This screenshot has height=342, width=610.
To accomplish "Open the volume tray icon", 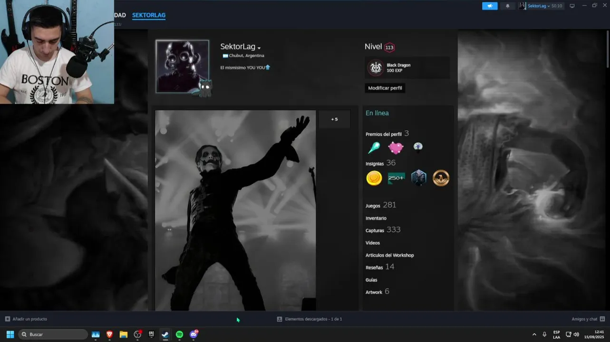I will click(576, 334).
